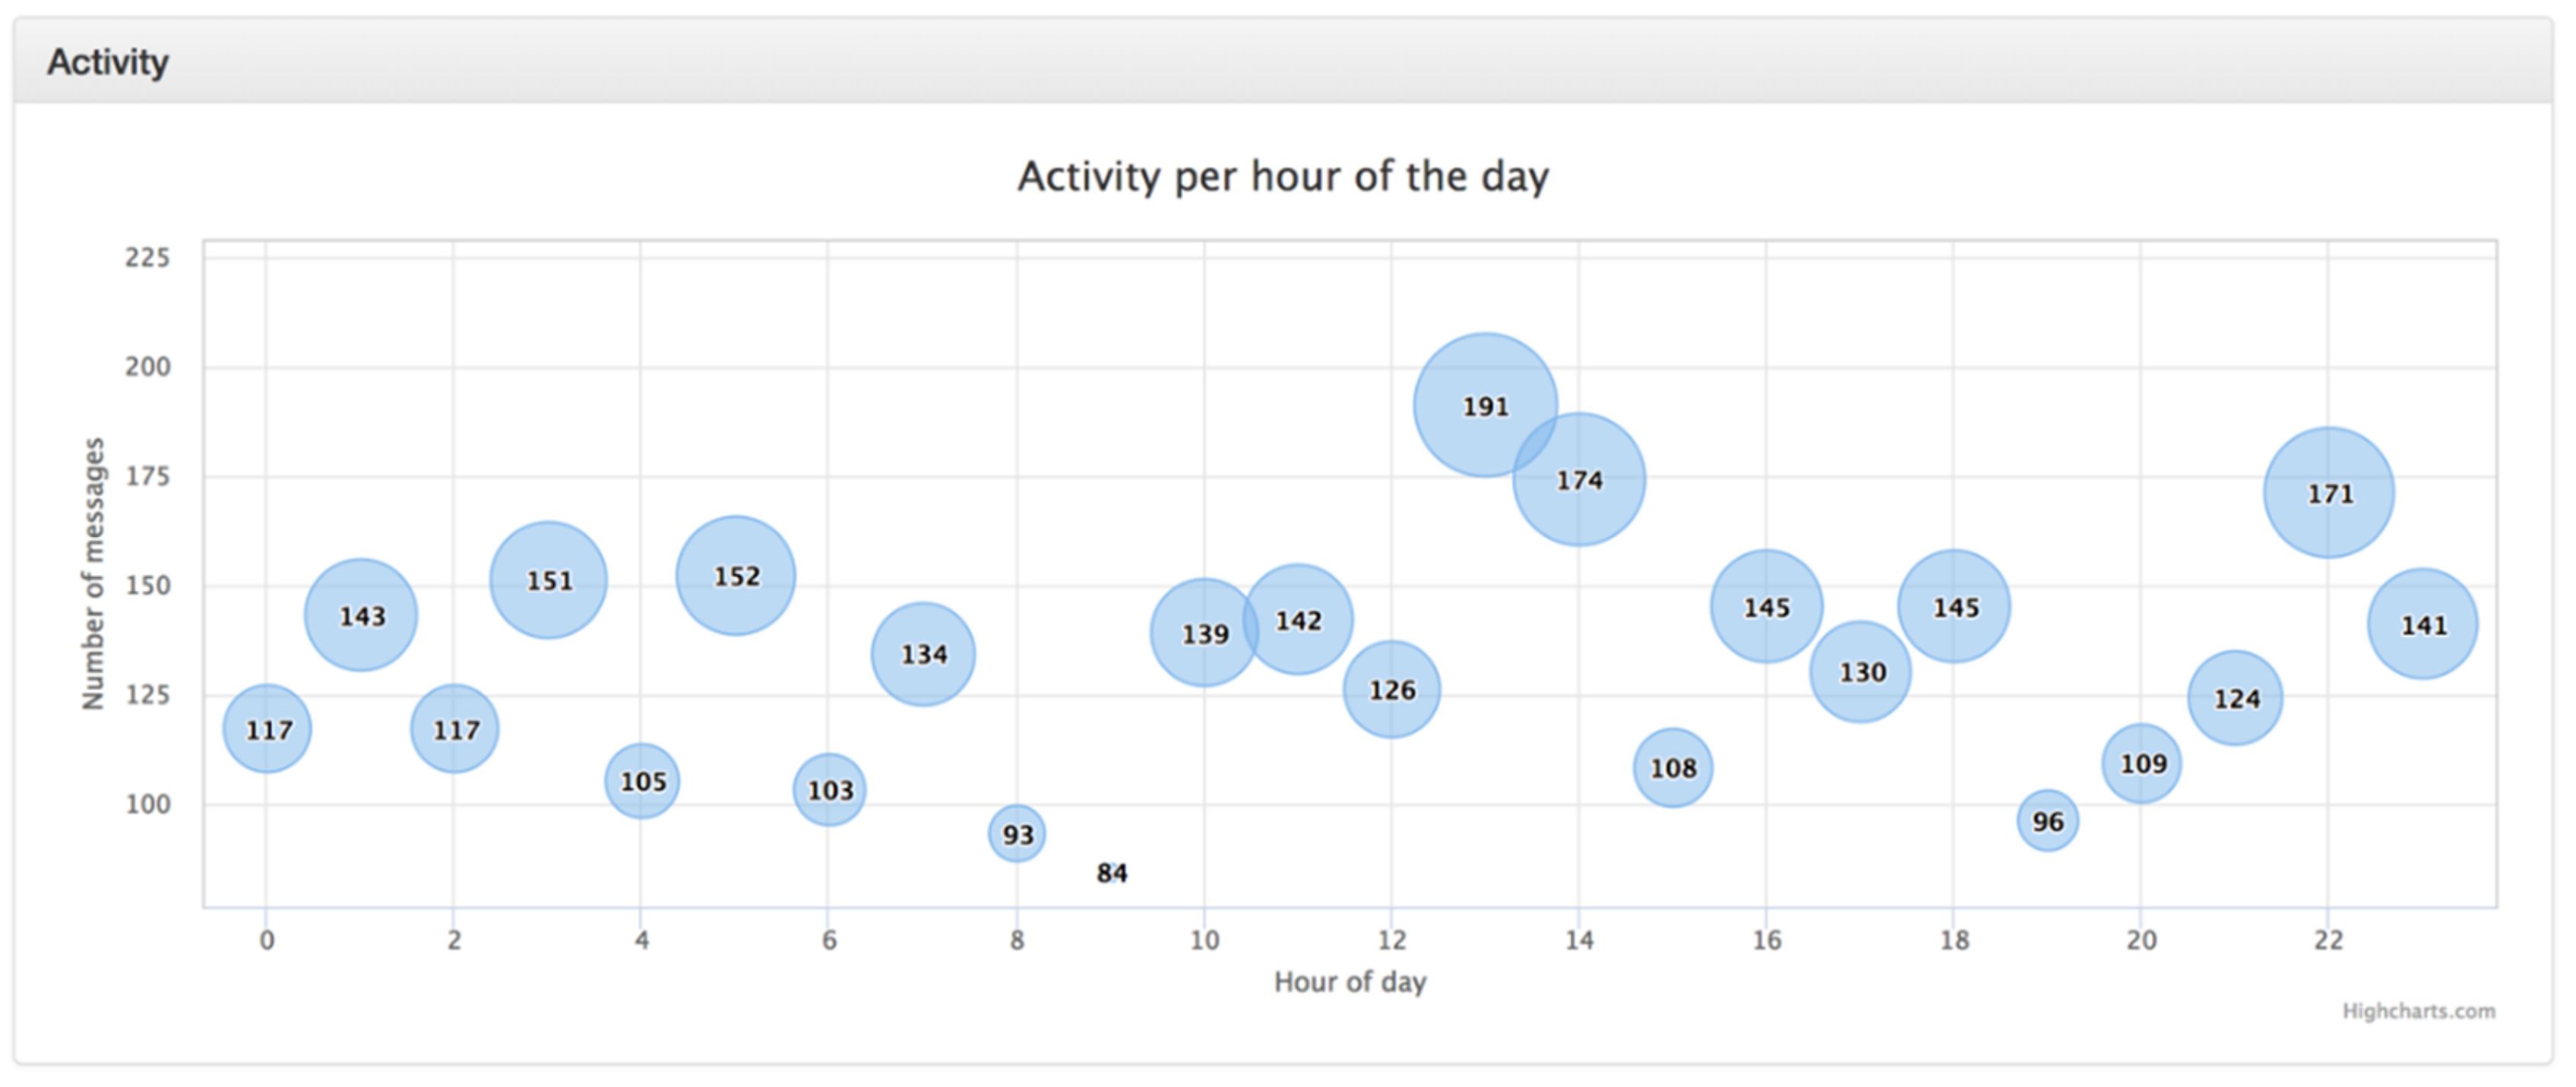This screenshot has width=2576, height=1087.
Task: Click the bubble labeled 130
Action: (1860, 672)
